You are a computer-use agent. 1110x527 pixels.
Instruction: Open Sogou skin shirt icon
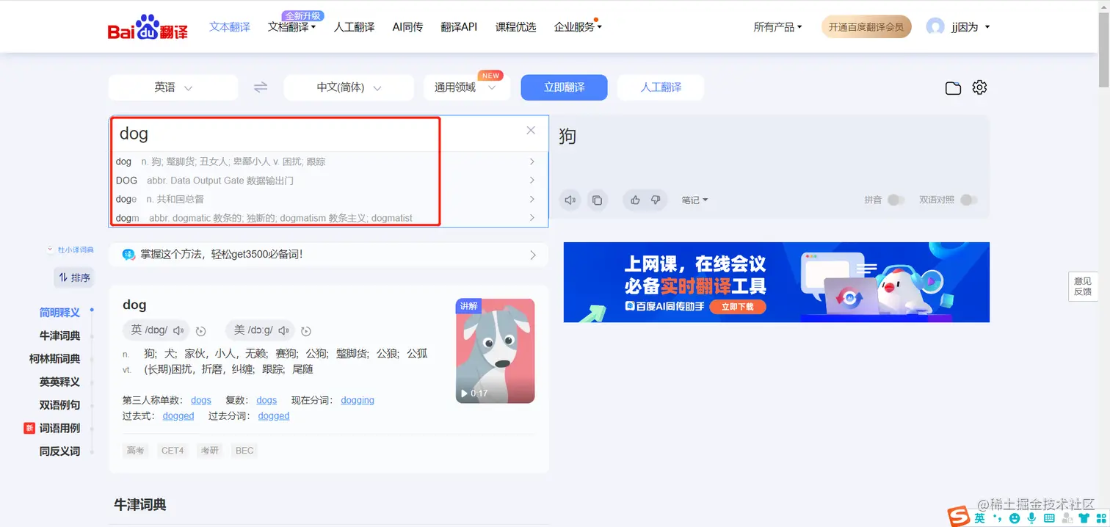tap(1083, 518)
